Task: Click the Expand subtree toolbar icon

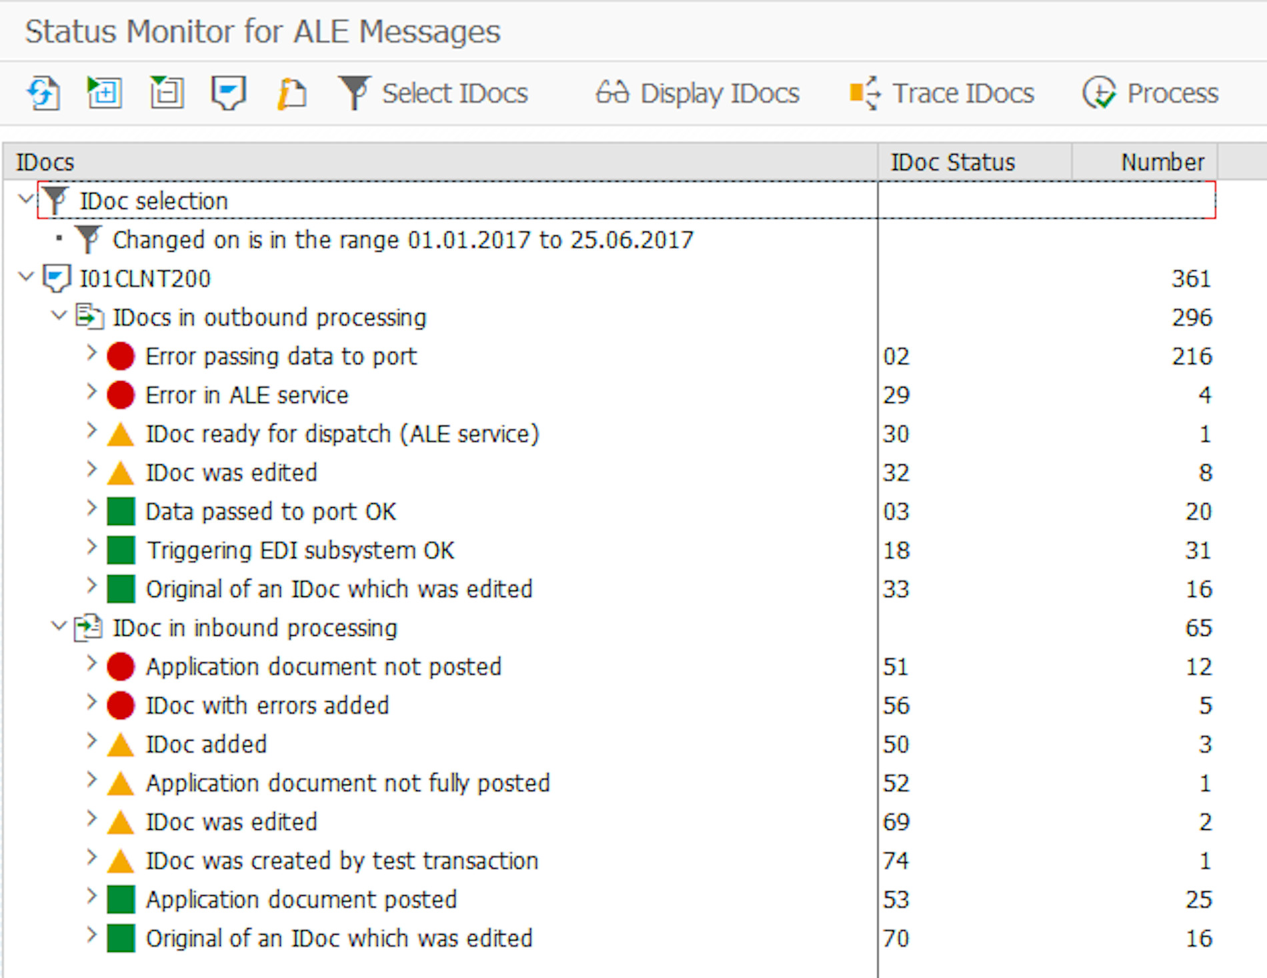Action: [104, 93]
